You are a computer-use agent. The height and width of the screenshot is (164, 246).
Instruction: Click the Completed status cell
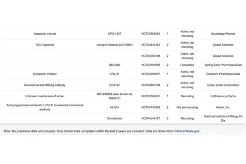click(x=187, y=65)
